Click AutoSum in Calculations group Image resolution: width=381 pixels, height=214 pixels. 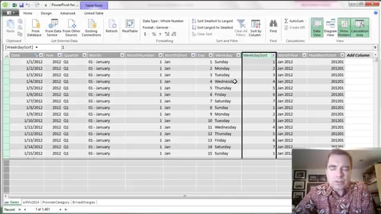(x=294, y=21)
